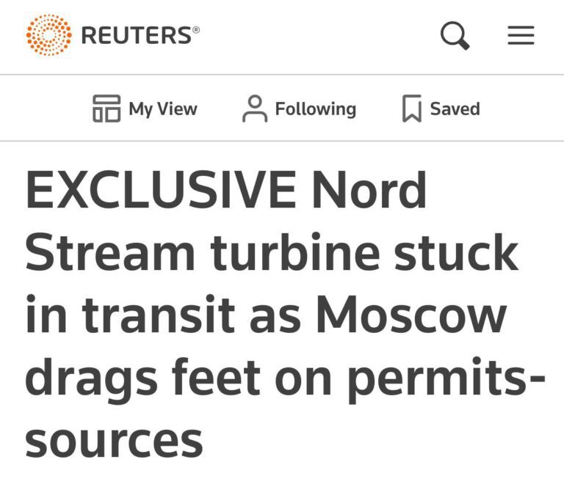This screenshot has height=487, width=564.
Task: Click the word 'sources' ending the headline
Action: 114,442
